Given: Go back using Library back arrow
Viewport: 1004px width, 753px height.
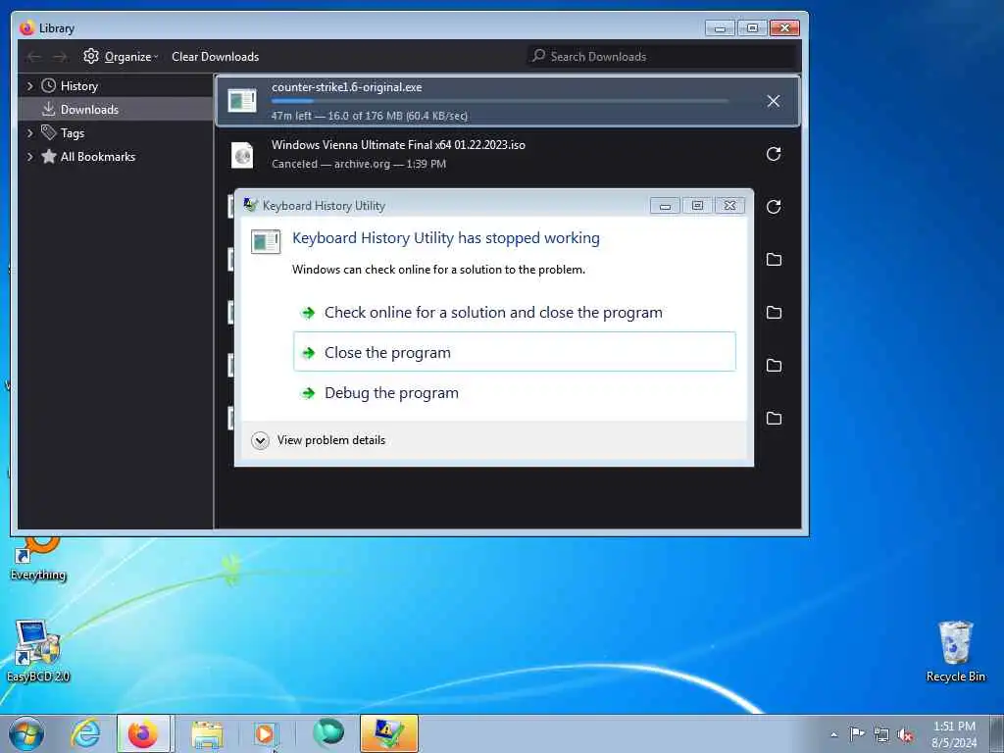Looking at the screenshot, I should point(34,57).
